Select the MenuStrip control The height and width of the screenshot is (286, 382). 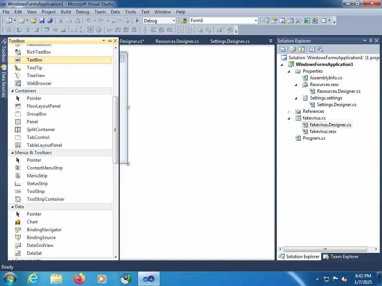(x=60, y=176)
